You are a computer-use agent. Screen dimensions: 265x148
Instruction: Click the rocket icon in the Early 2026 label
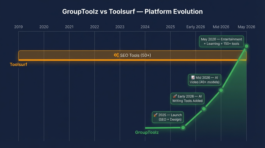point(175,96)
